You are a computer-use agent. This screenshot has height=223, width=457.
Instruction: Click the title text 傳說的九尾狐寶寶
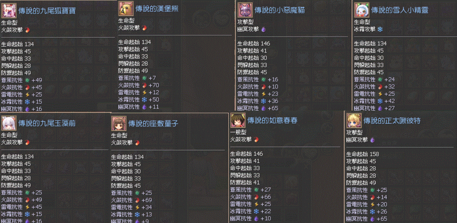47,11
